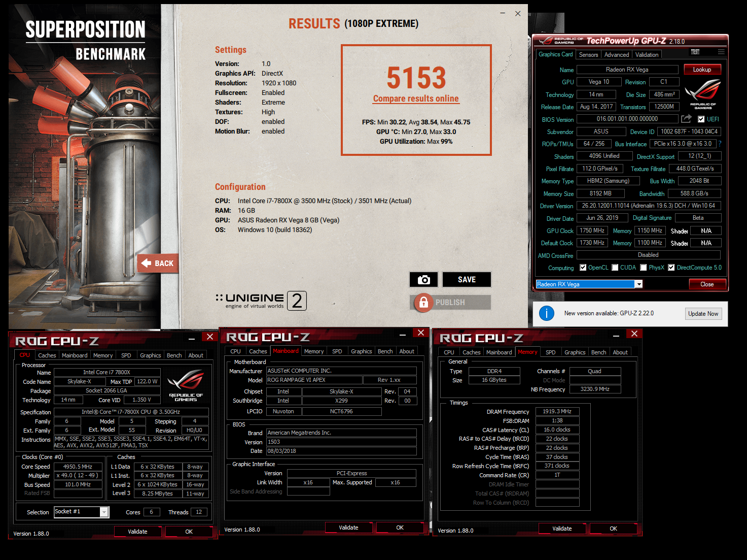Open the About tab in the Memory CPU-Z window

pos(620,352)
